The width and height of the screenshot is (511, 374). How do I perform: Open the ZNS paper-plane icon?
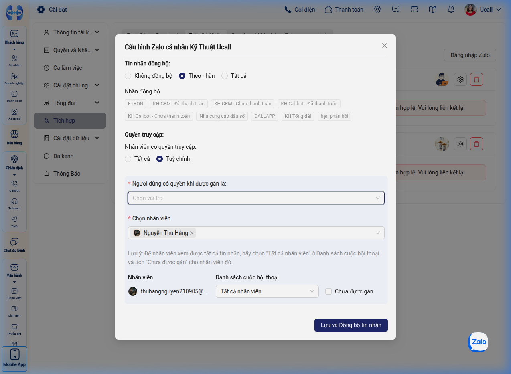point(14,219)
